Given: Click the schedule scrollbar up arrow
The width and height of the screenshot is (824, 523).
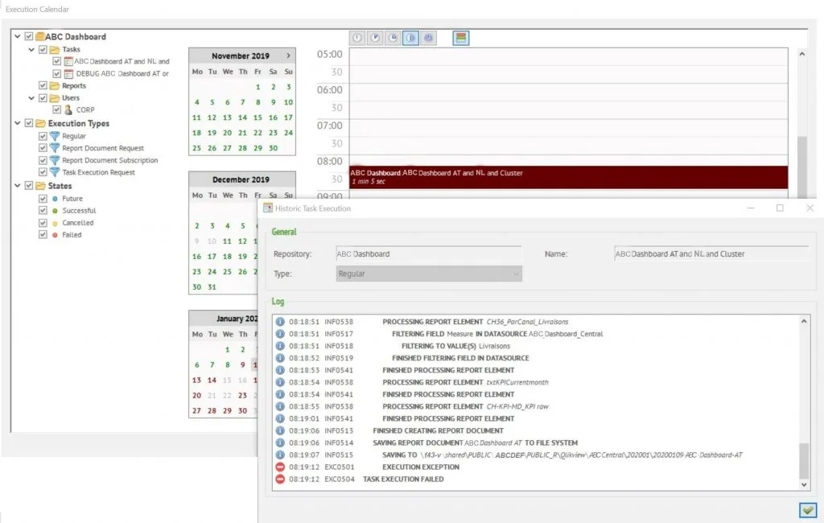Looking at the screenshot, I should pos(802,54).
